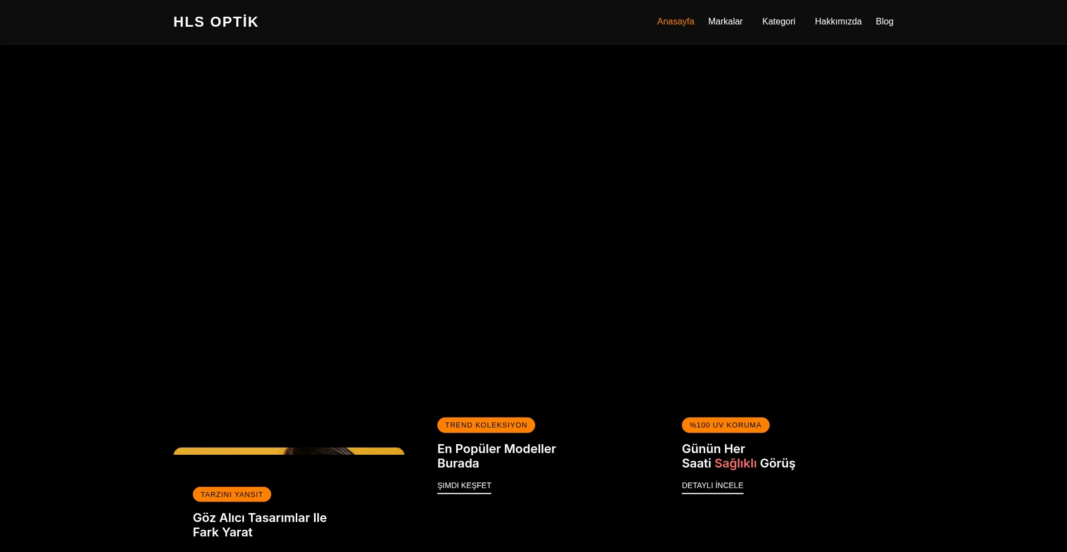Click the word "Görüş" in the heading
Image resolution: width=1067 pixels, height=552 pixels.
[777, 464]
